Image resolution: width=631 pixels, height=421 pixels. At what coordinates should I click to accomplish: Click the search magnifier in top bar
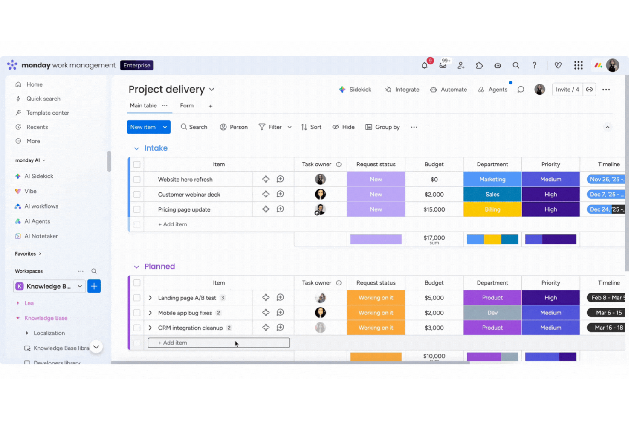516,65
